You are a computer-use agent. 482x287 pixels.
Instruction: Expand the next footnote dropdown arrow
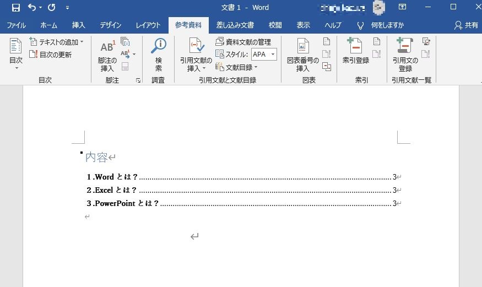coord(134,55)
